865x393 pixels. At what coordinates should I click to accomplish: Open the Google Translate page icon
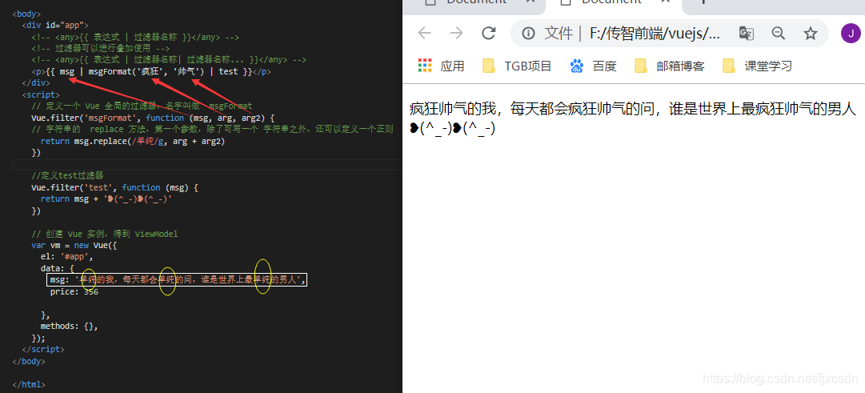[746, 34]
